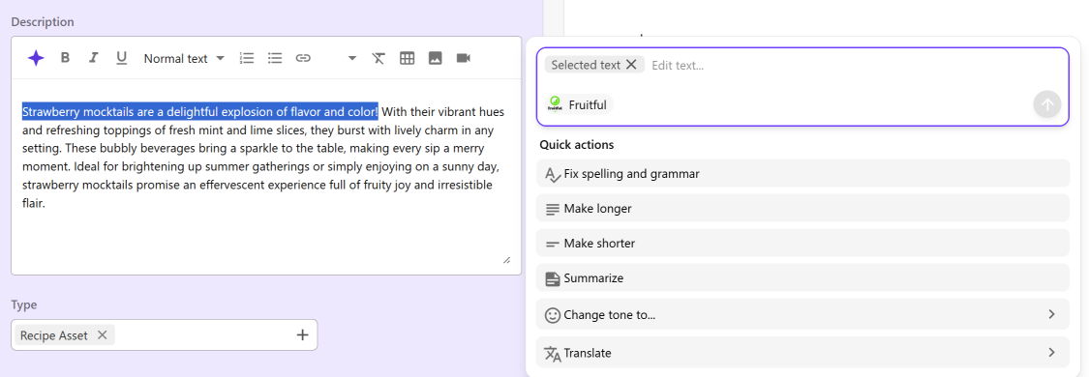The height and width of the screenshot is (377, 1089).
Task: Click the send arrow button
Action: tap(1047, 104)
